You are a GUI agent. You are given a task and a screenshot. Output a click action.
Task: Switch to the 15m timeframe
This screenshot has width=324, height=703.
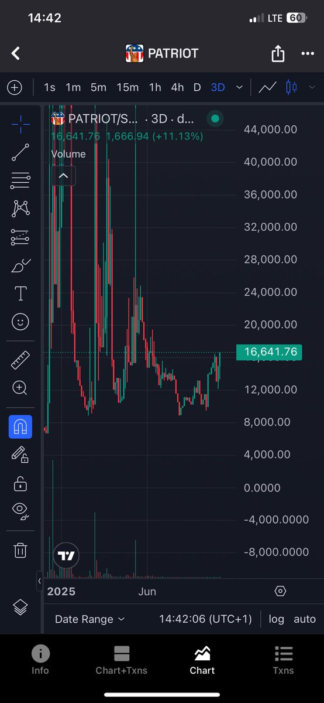point(127,87)
